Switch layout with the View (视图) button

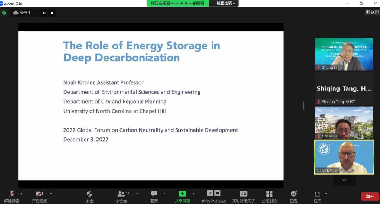(x=372, y=12)
